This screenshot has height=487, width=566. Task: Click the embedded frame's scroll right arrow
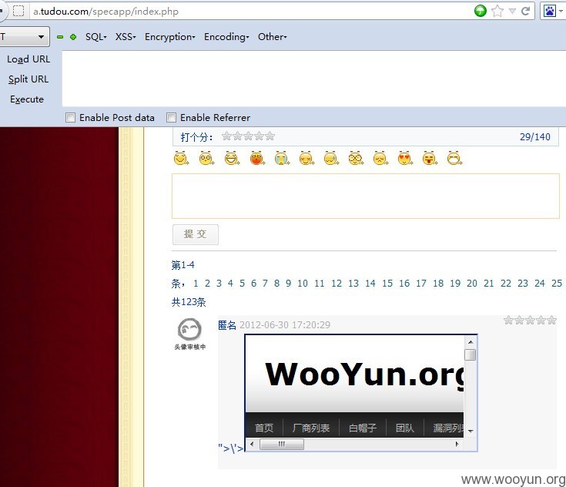[457, 444]
